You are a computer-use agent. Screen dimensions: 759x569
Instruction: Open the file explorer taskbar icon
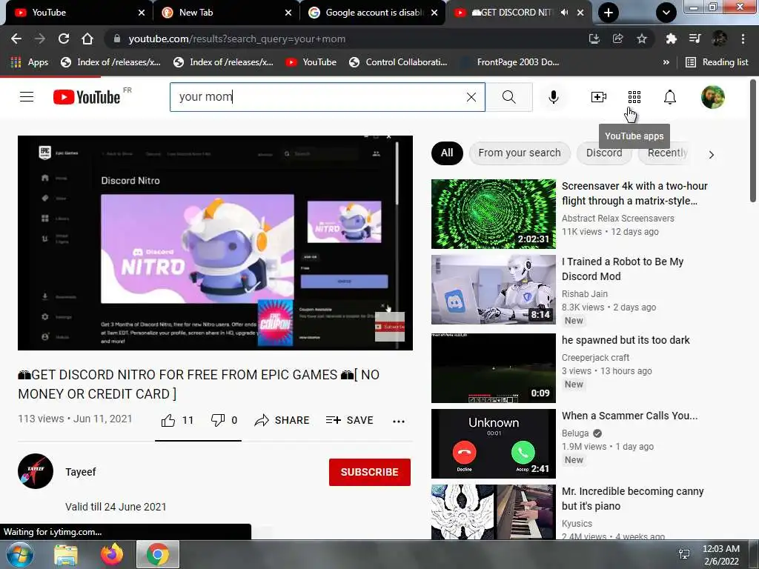tap(66, 555)
